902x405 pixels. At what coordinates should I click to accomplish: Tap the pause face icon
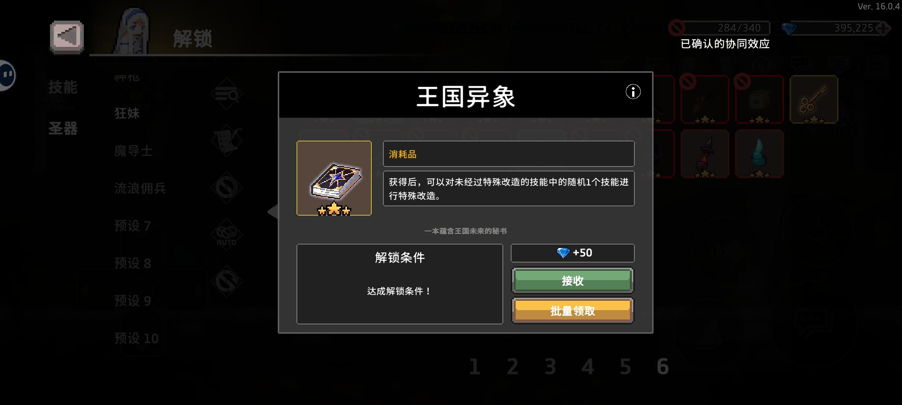click(x=7, y=75)
